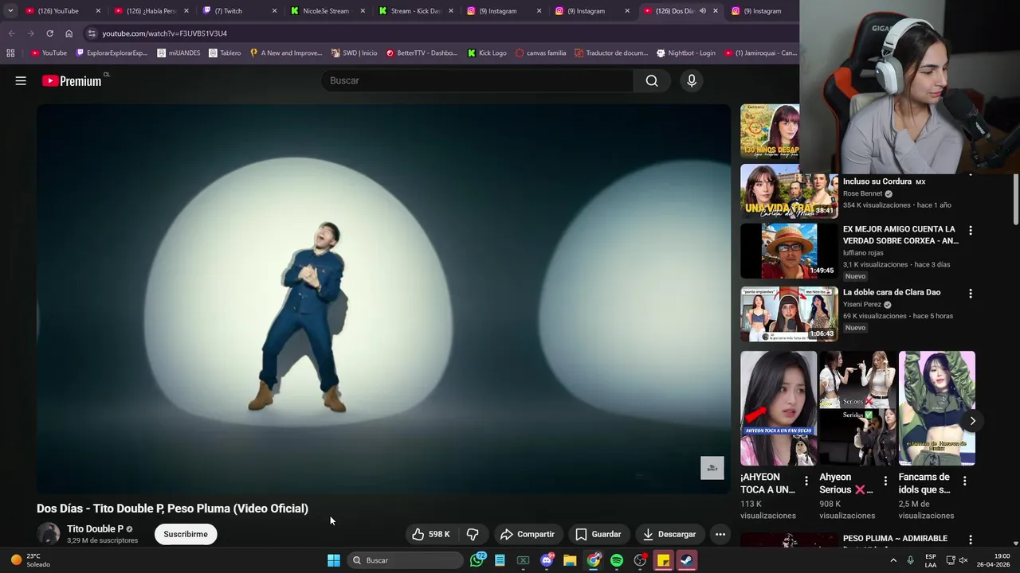Open the Windows Start menu
The height and width of the screenshot is (573, 1020).
pos(334,560)
